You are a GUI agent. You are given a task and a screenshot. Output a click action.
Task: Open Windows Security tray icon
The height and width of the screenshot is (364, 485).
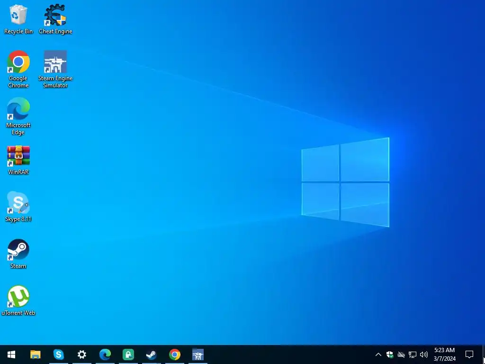pos(390,355)
